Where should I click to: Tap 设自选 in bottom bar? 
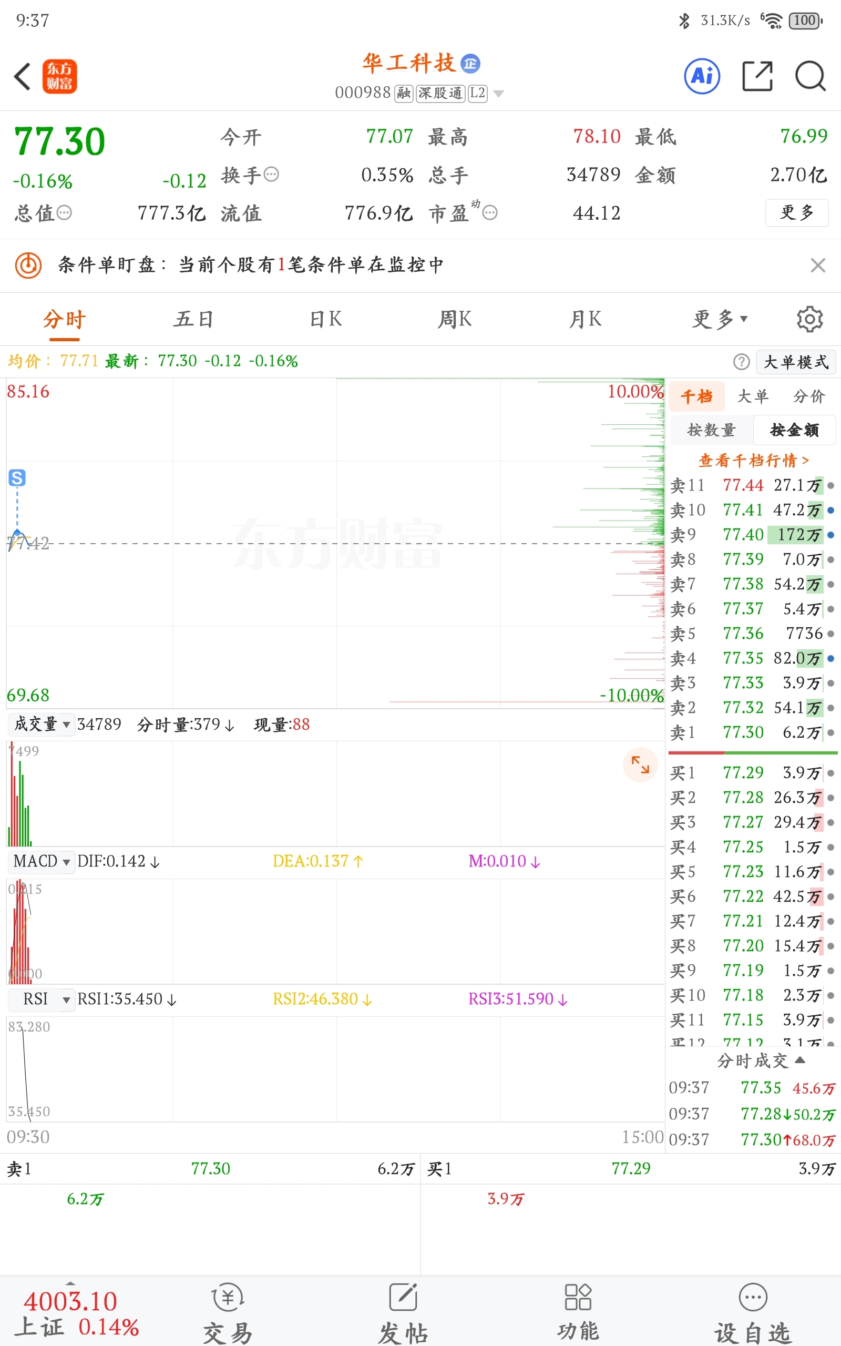(x=753, y=1314)
